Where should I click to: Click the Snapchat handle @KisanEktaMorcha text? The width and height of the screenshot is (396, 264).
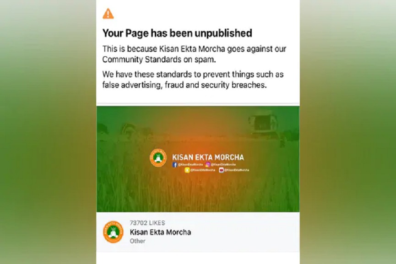pyautogui.click(x=202, y=170)
